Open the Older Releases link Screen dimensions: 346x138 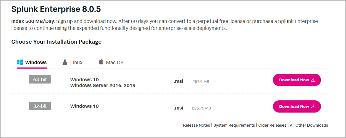(272, 125)
